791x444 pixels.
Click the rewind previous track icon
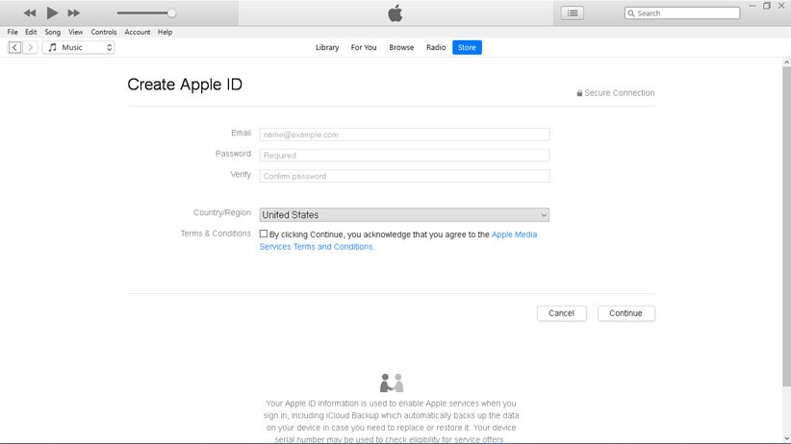coord(30,13)
